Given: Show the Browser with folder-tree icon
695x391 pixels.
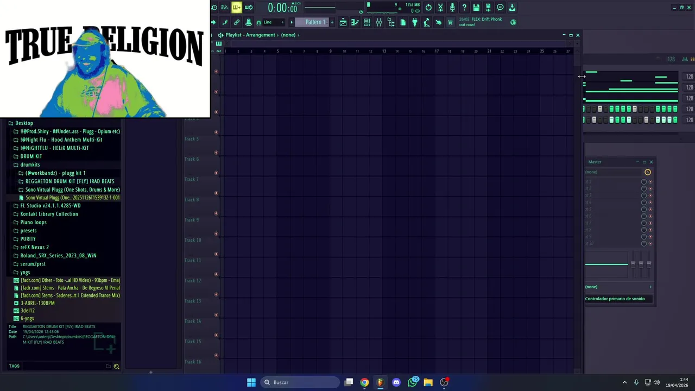Looking at the screenshot, I should pyautogui.click(x=391, y=22).
